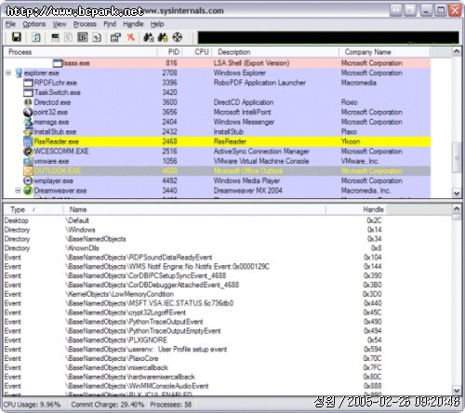Click the Commit Charge status bar entry
Image resolution: width=465 pixels, height=413 pixels.
108,405
